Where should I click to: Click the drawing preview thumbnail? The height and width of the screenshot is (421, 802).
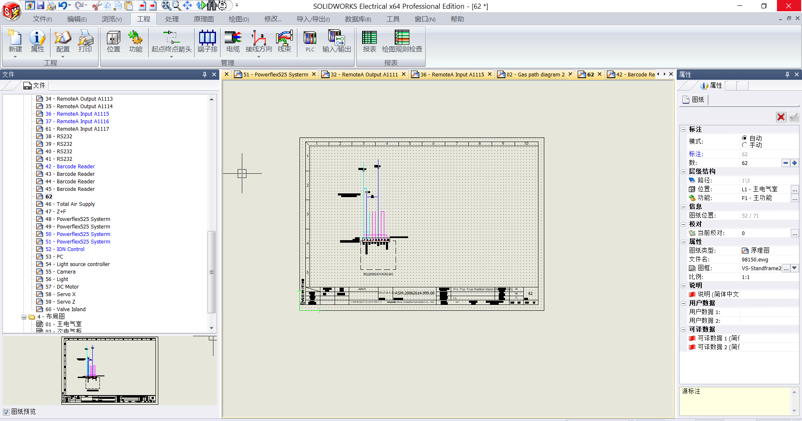coord(110,370)
